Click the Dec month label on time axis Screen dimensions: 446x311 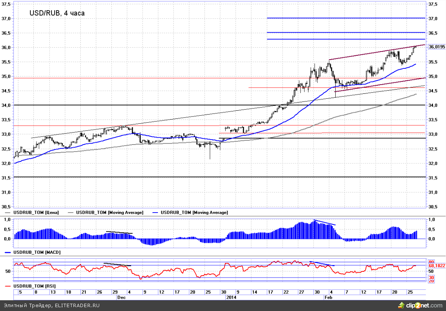coord(121,298)
